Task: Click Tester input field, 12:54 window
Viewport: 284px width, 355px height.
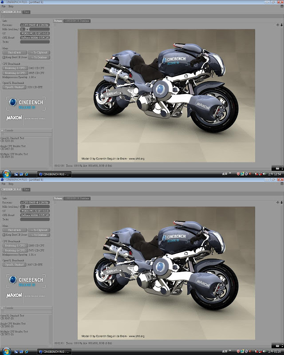Action: pyautogui.click(x=35, y=42)
